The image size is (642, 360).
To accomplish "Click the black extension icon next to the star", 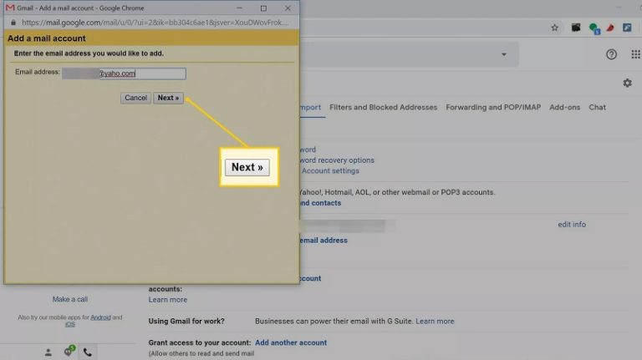I will pos(576,28).
